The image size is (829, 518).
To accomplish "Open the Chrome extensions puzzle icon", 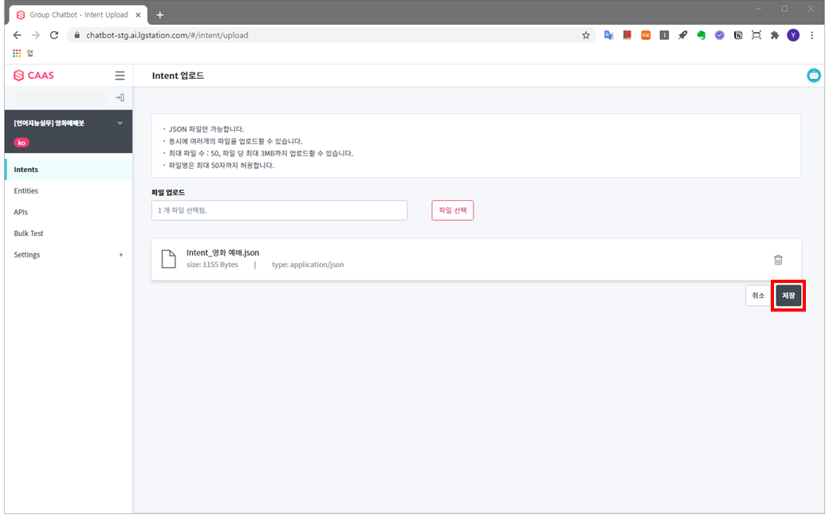I will tap(774, 35).
